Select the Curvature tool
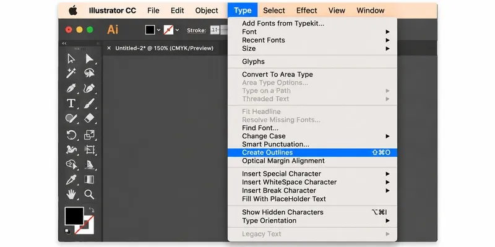Image resolution: width=495 pixels, height=247 pixels. [x=89, y=88]
